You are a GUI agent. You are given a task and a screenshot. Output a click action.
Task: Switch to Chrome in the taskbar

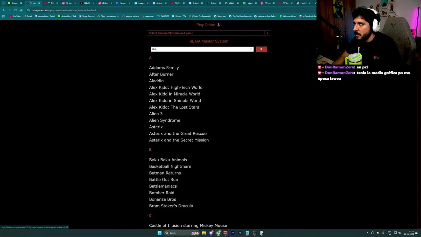coord(218,233)
